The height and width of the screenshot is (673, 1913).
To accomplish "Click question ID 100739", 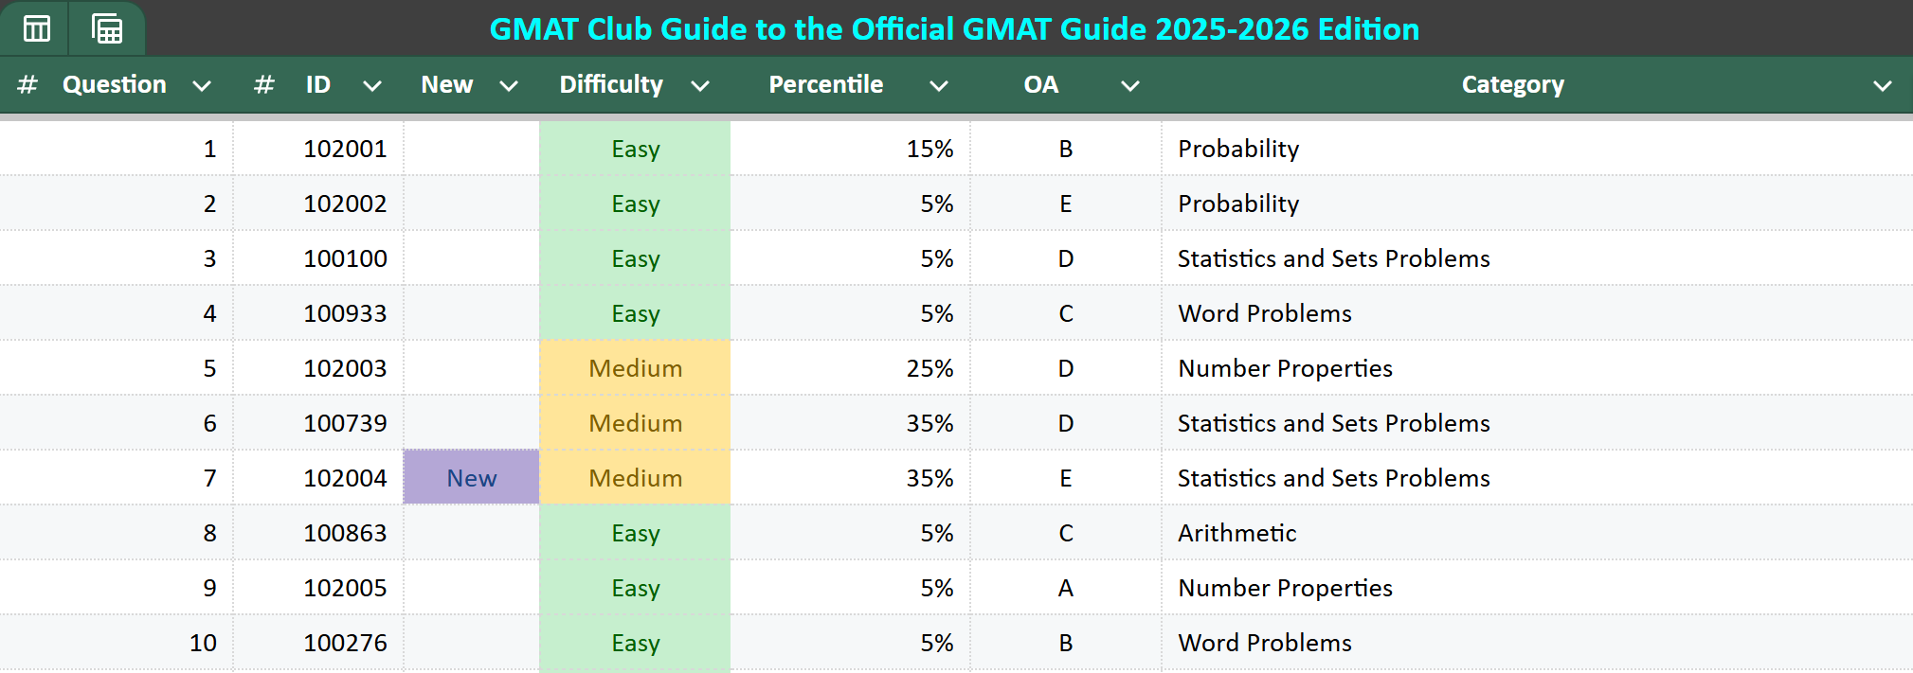I will pos(345,423).
